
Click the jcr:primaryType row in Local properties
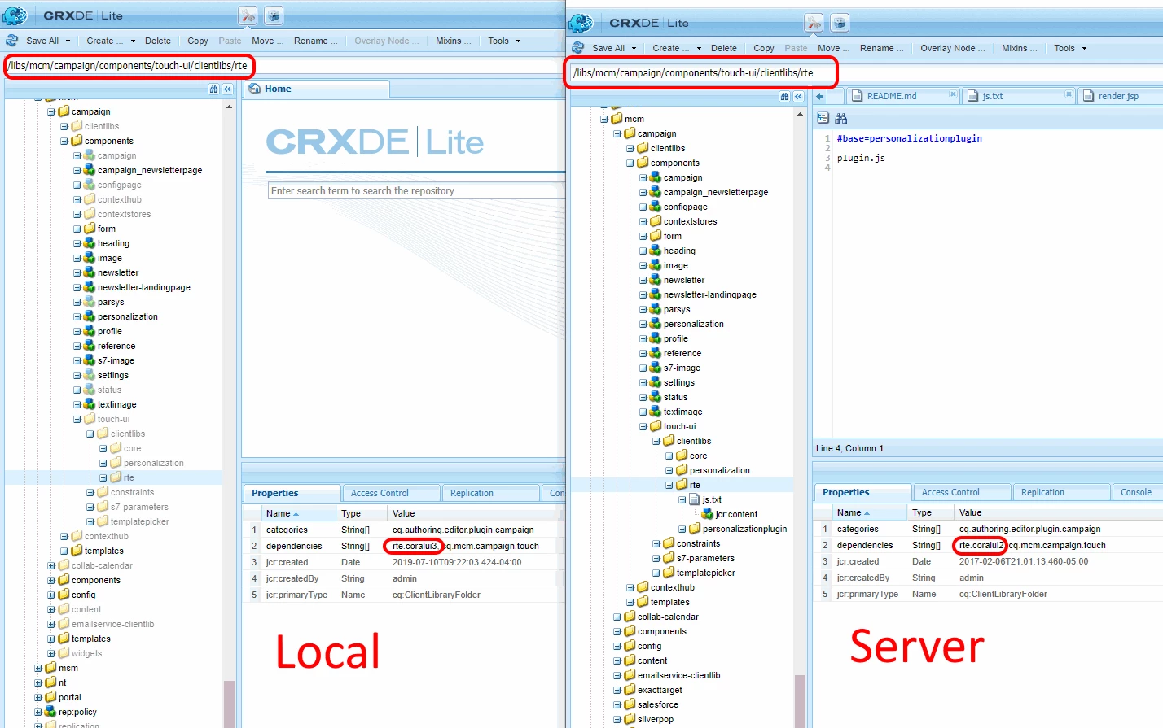[404, 595]
